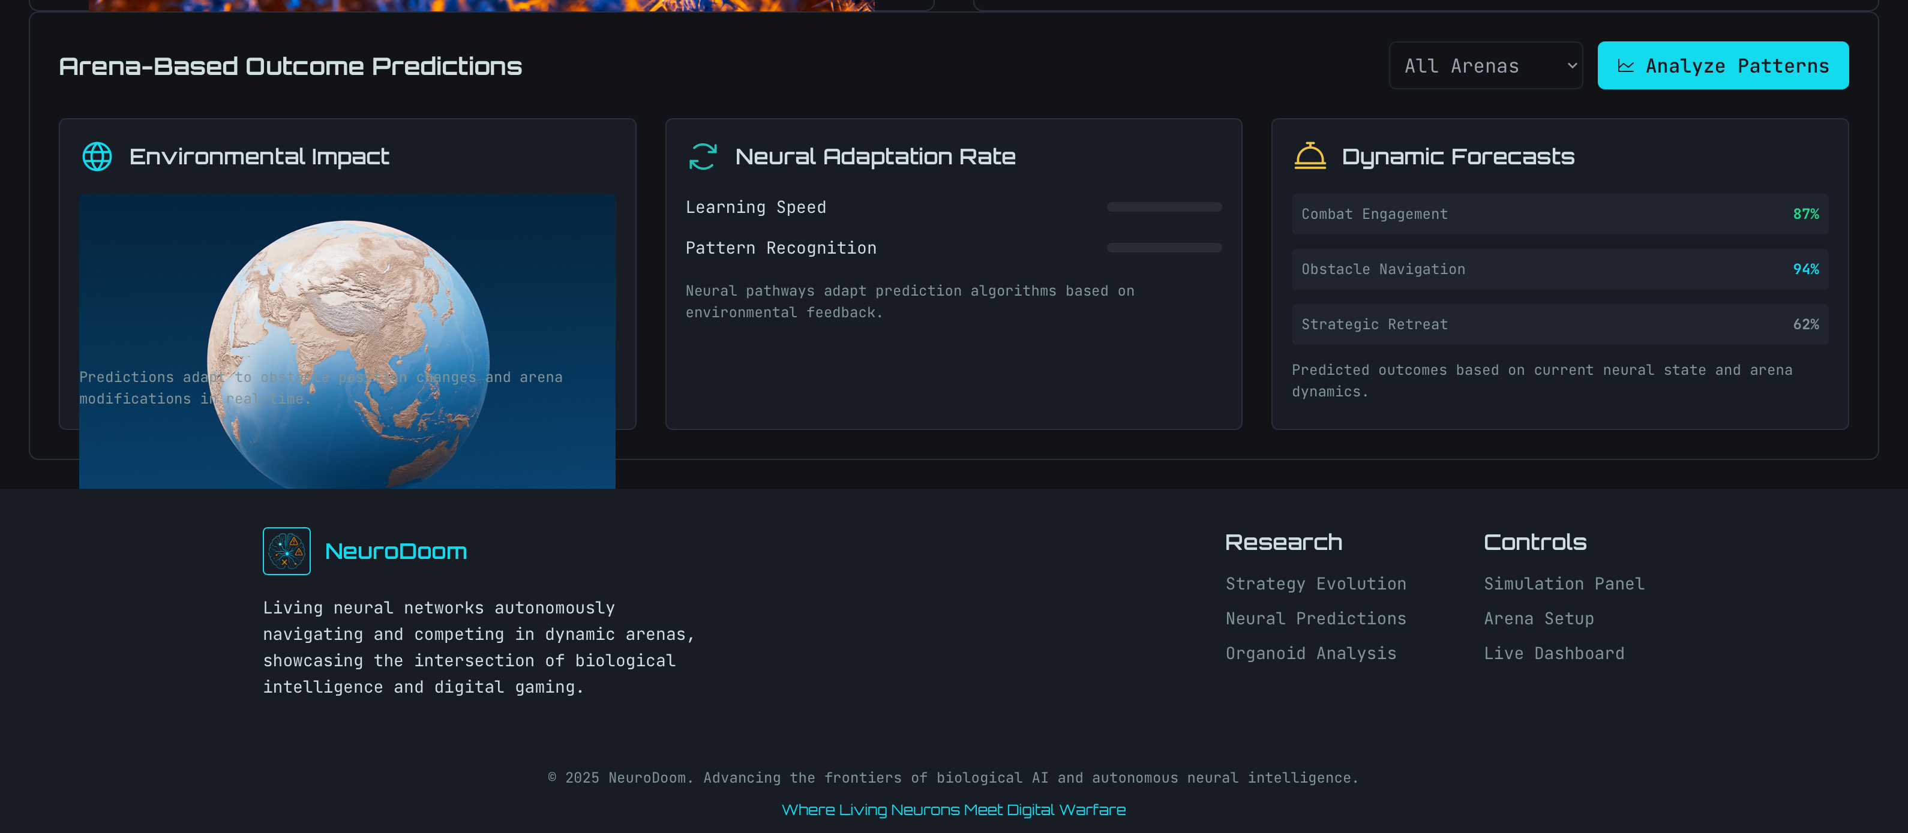Click the All Arenas dropdown chevron

point(1572,66)
